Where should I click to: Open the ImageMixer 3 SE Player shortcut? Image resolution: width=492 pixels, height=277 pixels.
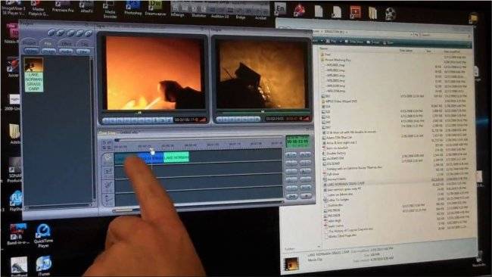click(13, 8)
